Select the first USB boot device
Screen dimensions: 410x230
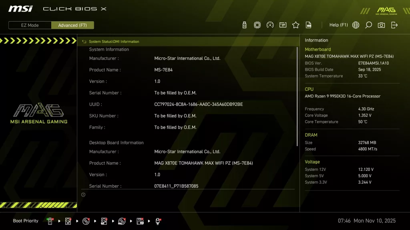coord(50,221)
